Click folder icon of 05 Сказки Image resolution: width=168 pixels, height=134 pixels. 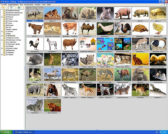[x=4, y=19]
